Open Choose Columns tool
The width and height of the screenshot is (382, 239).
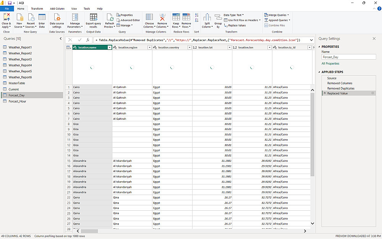click(149, 21)
